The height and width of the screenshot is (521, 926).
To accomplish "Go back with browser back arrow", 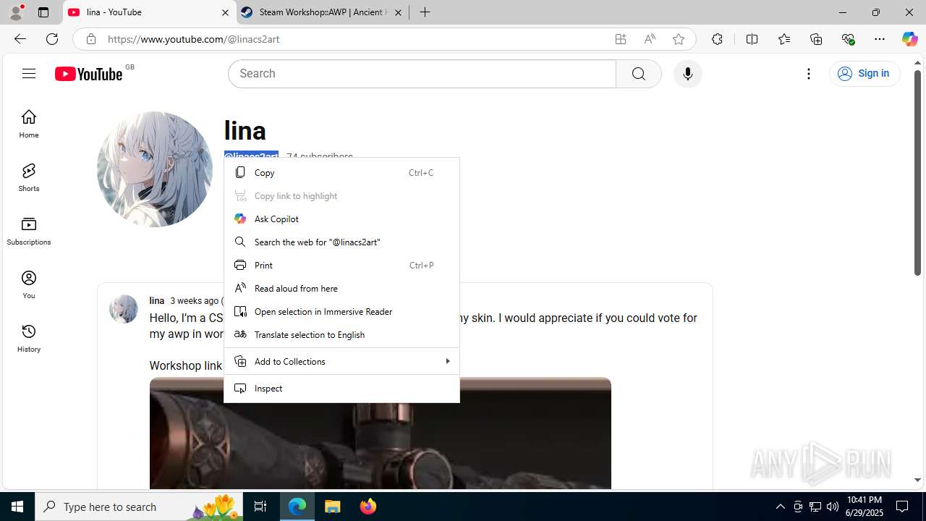I will tap(20, 39).
